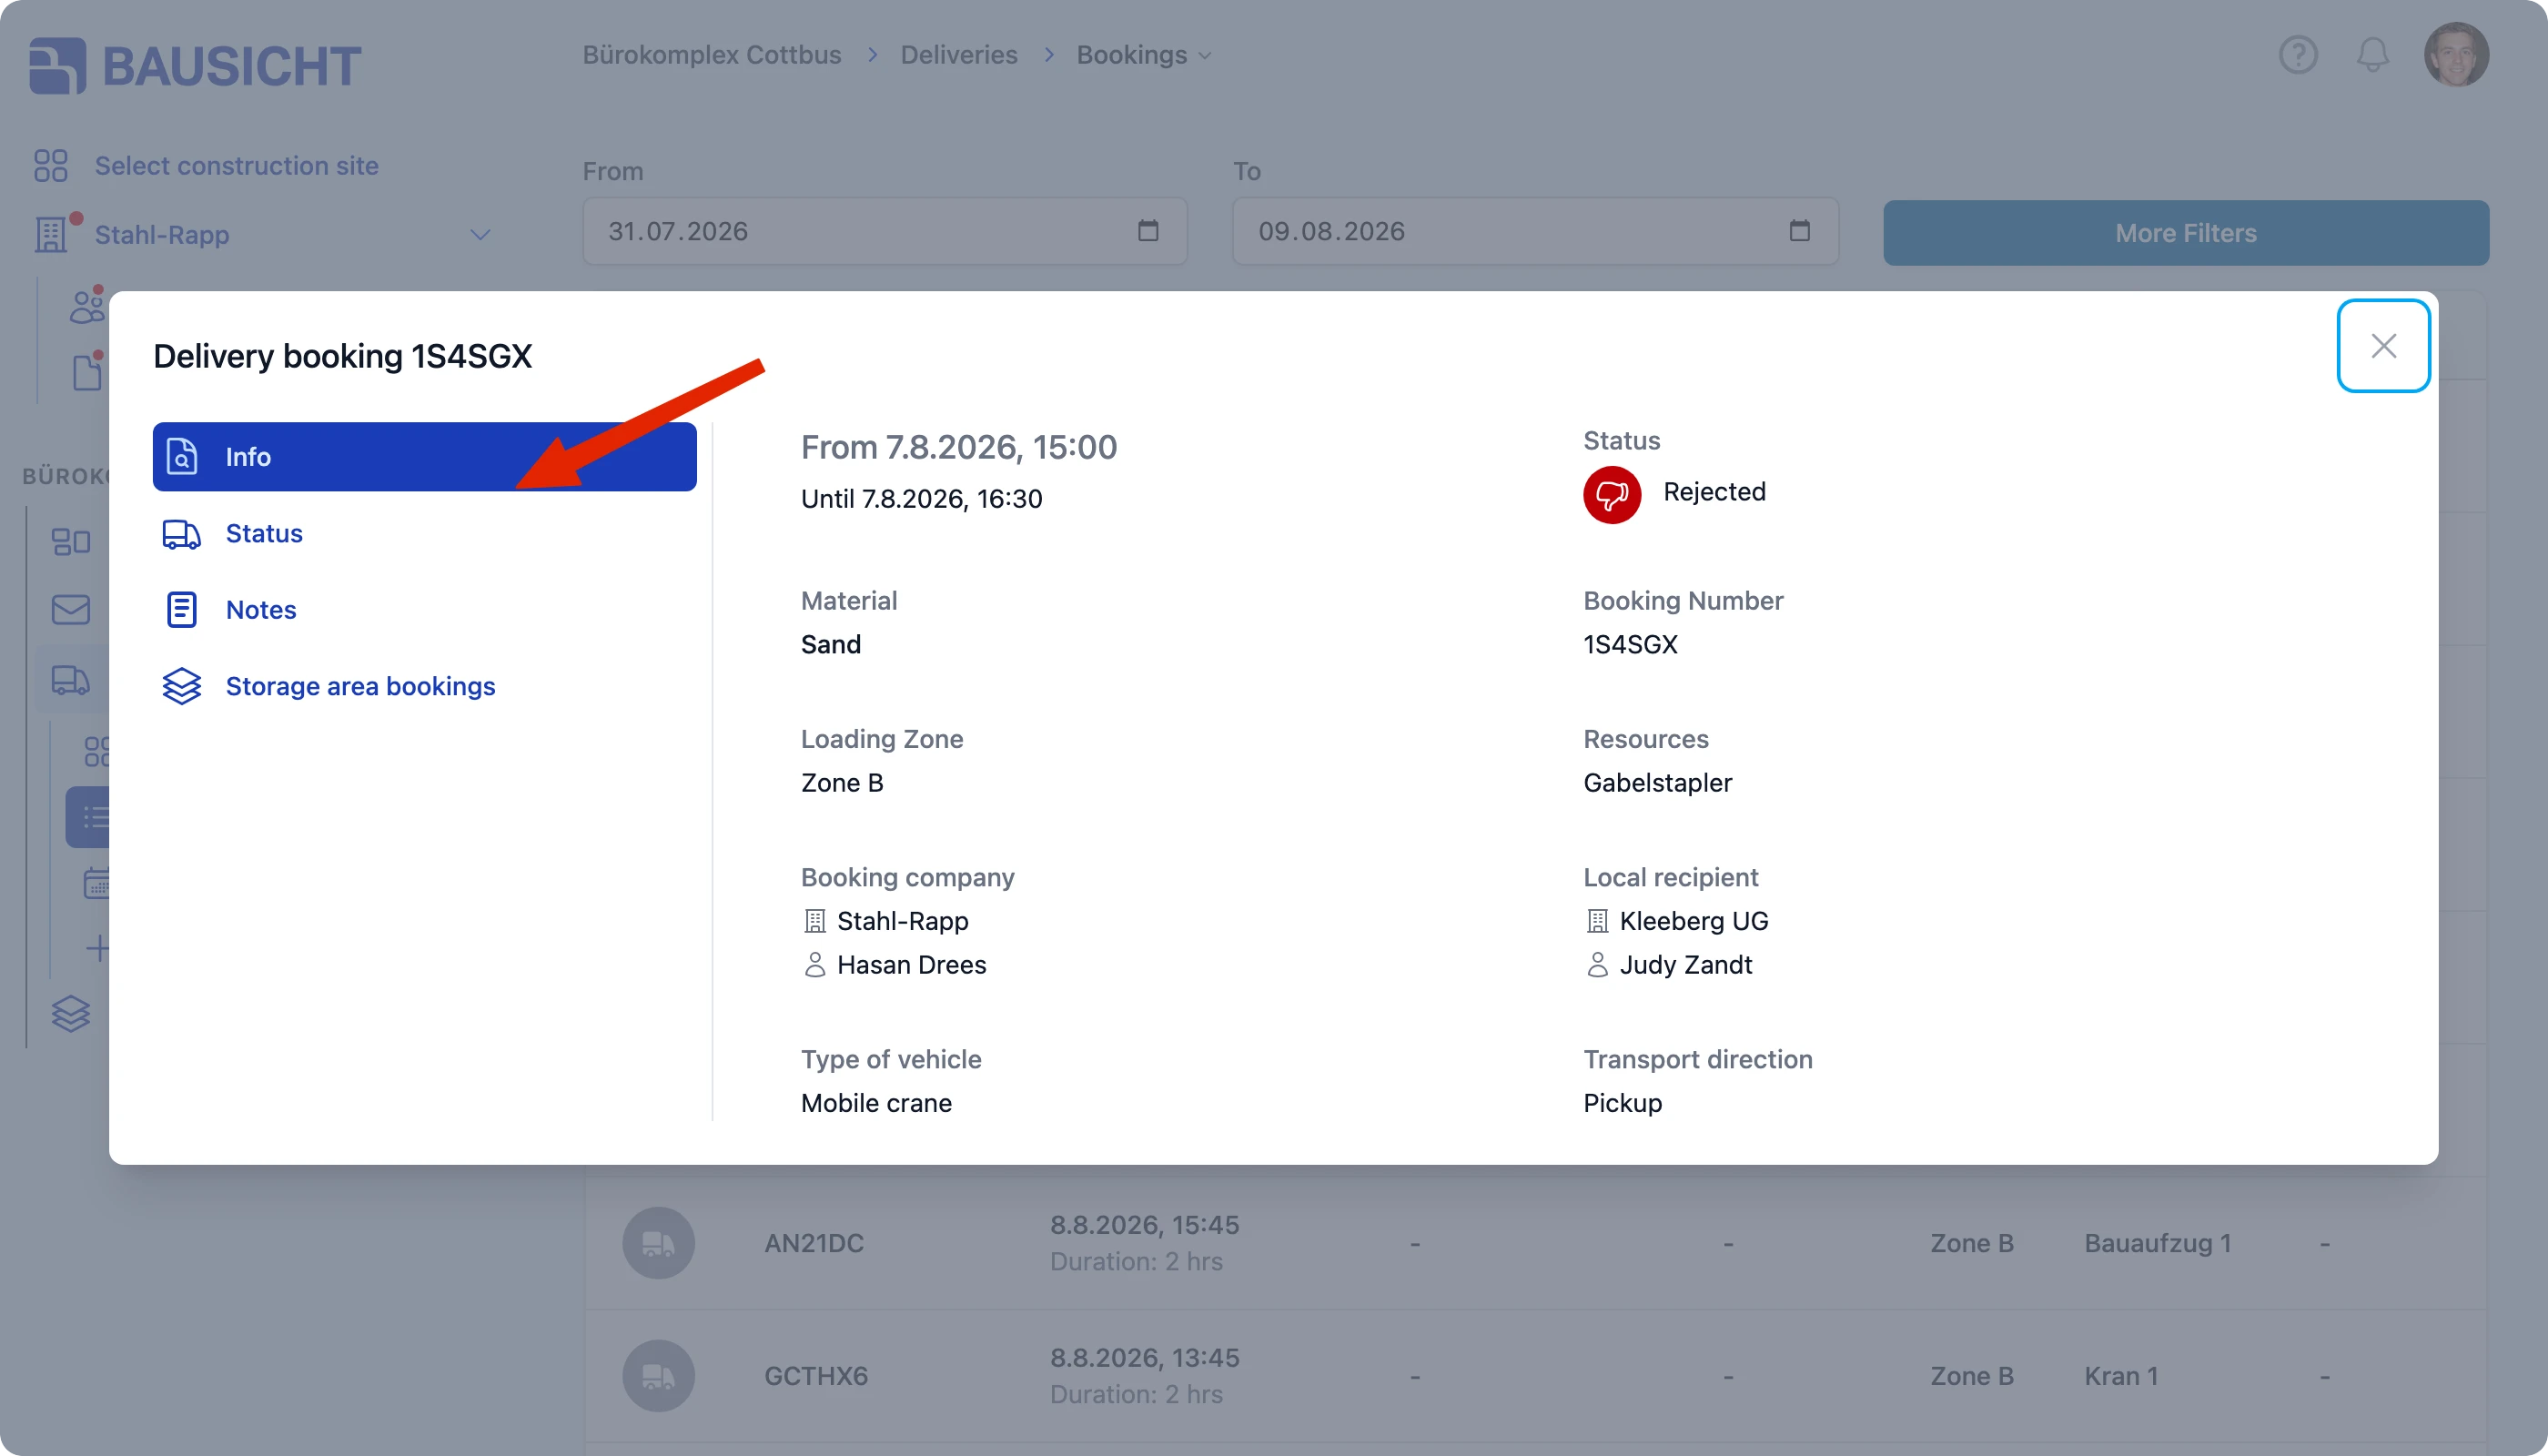Click the sidebar document icon
The height and width of the screenshot is (1456, 2548).
[x=87, y=372]
